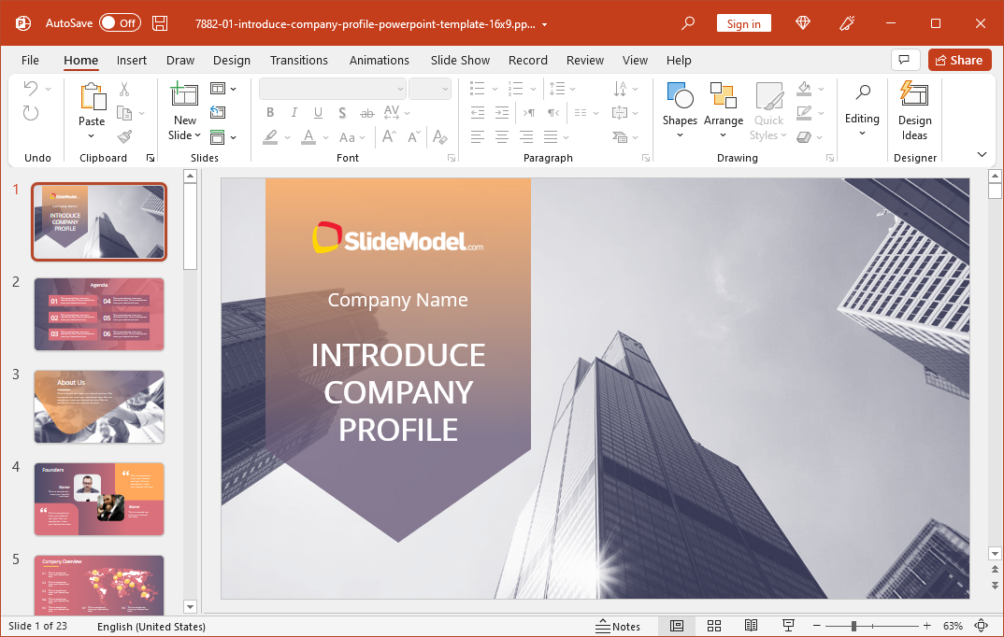1004x637 pixels.
Task: Click the Share button
Action: [959, 59]
